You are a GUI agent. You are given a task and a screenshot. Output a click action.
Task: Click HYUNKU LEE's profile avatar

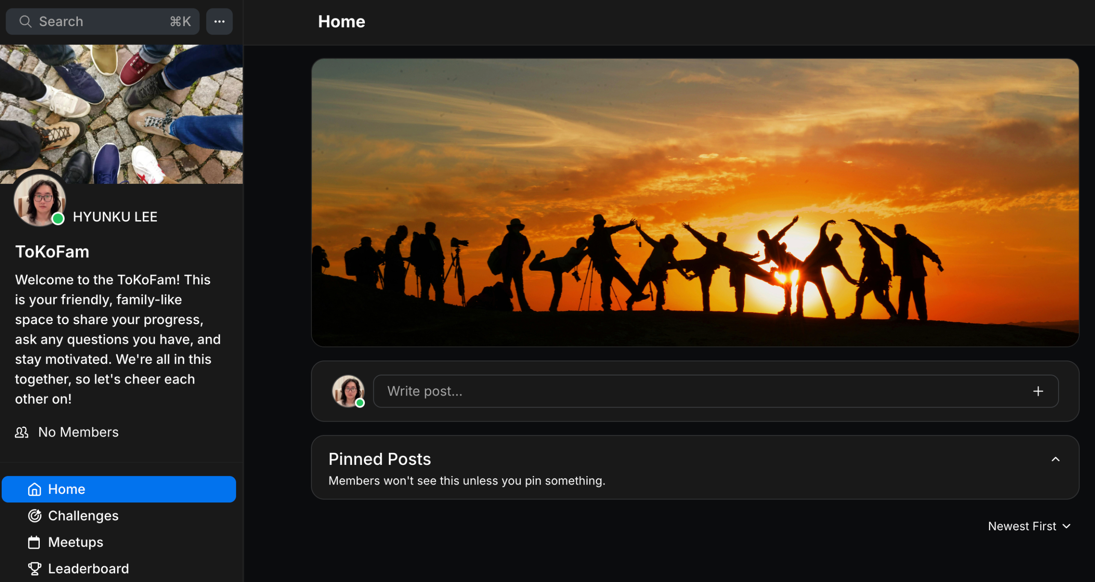39,199
